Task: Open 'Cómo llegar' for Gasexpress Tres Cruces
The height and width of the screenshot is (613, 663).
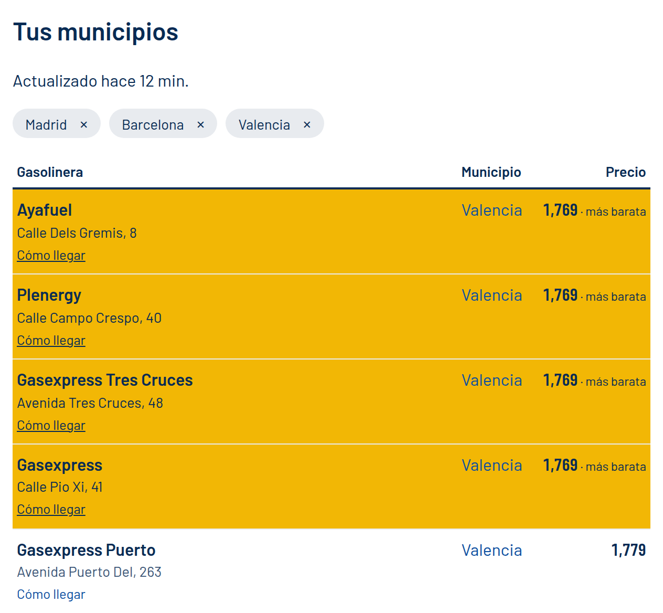Action: coord(51,426)
